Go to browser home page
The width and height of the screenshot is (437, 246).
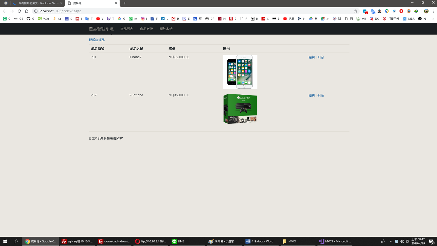pyautogui.click(x=27, y=11)
